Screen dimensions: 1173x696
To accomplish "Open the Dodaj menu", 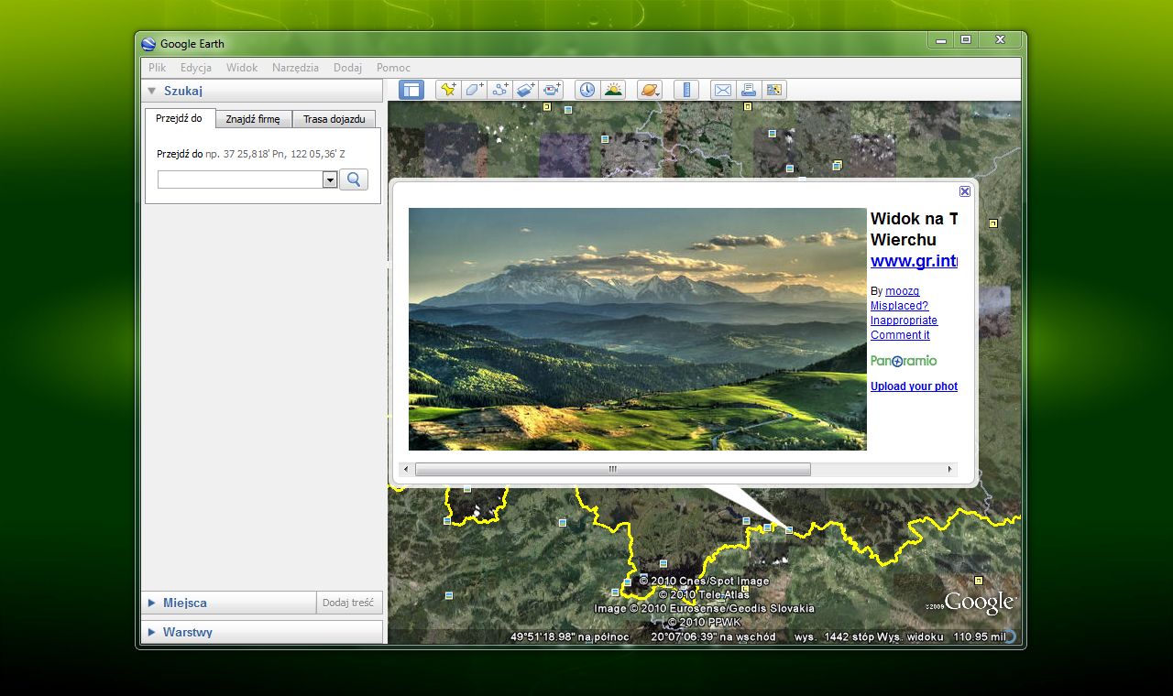I will tap(347, 68).
